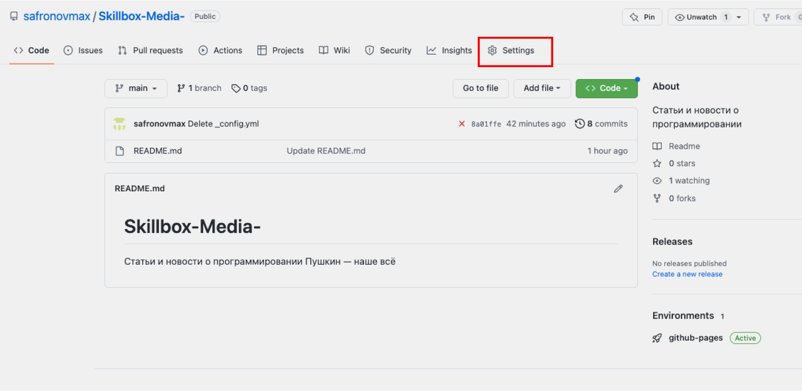Open the main branch selector
Screen dimensions: 802x391
136,88
